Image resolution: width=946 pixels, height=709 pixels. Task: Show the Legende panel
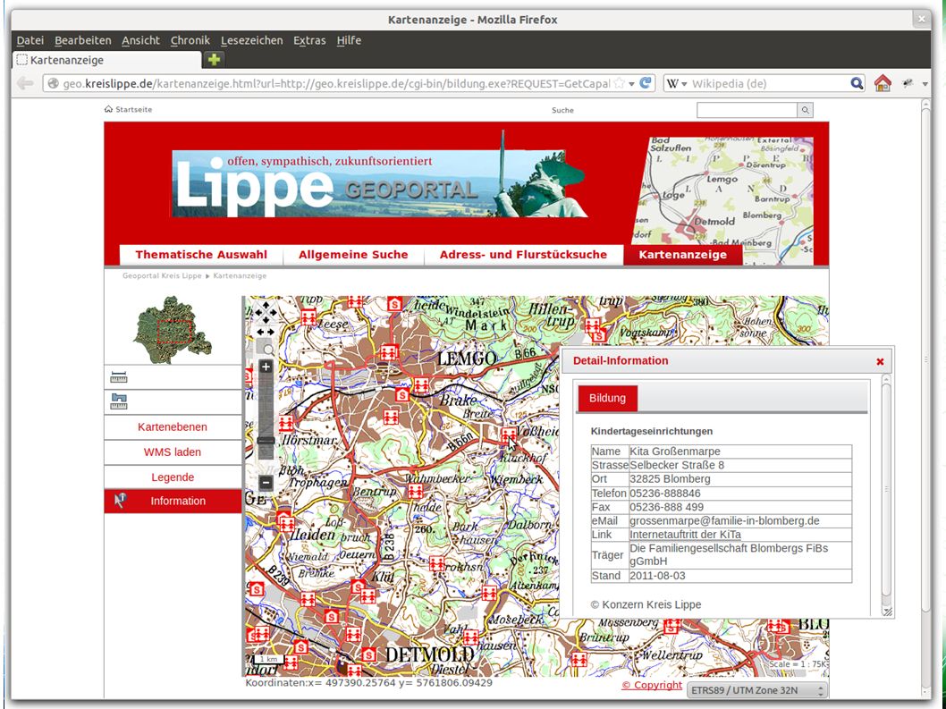[173, 477]
